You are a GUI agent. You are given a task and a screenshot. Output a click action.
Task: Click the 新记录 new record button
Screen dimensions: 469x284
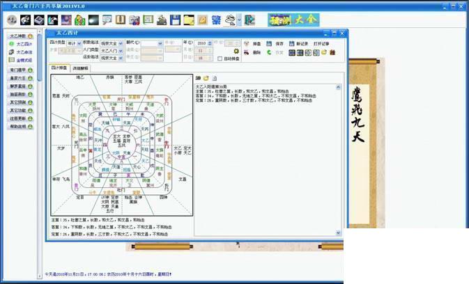click(298, 44)
